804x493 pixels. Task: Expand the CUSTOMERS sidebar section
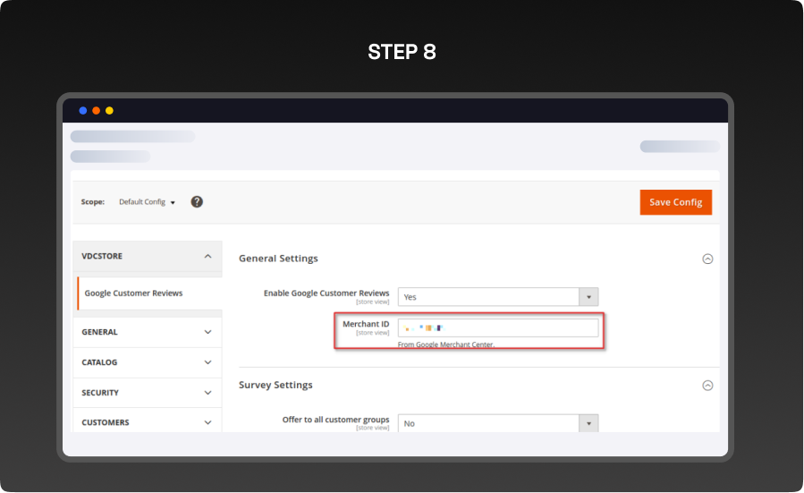point(207,422)
